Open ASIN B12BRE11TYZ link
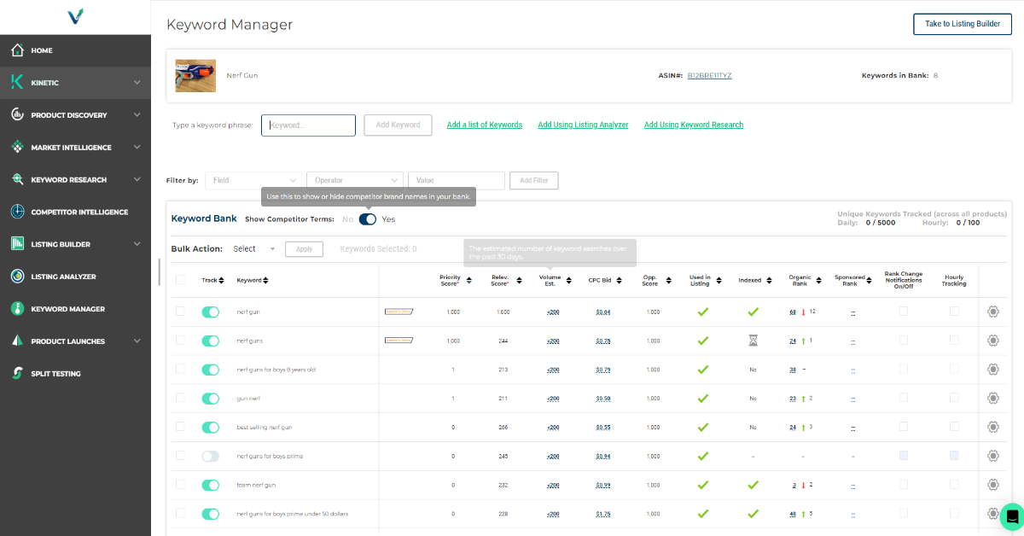This screenshot has width=1024, height=536. point(709,75)
